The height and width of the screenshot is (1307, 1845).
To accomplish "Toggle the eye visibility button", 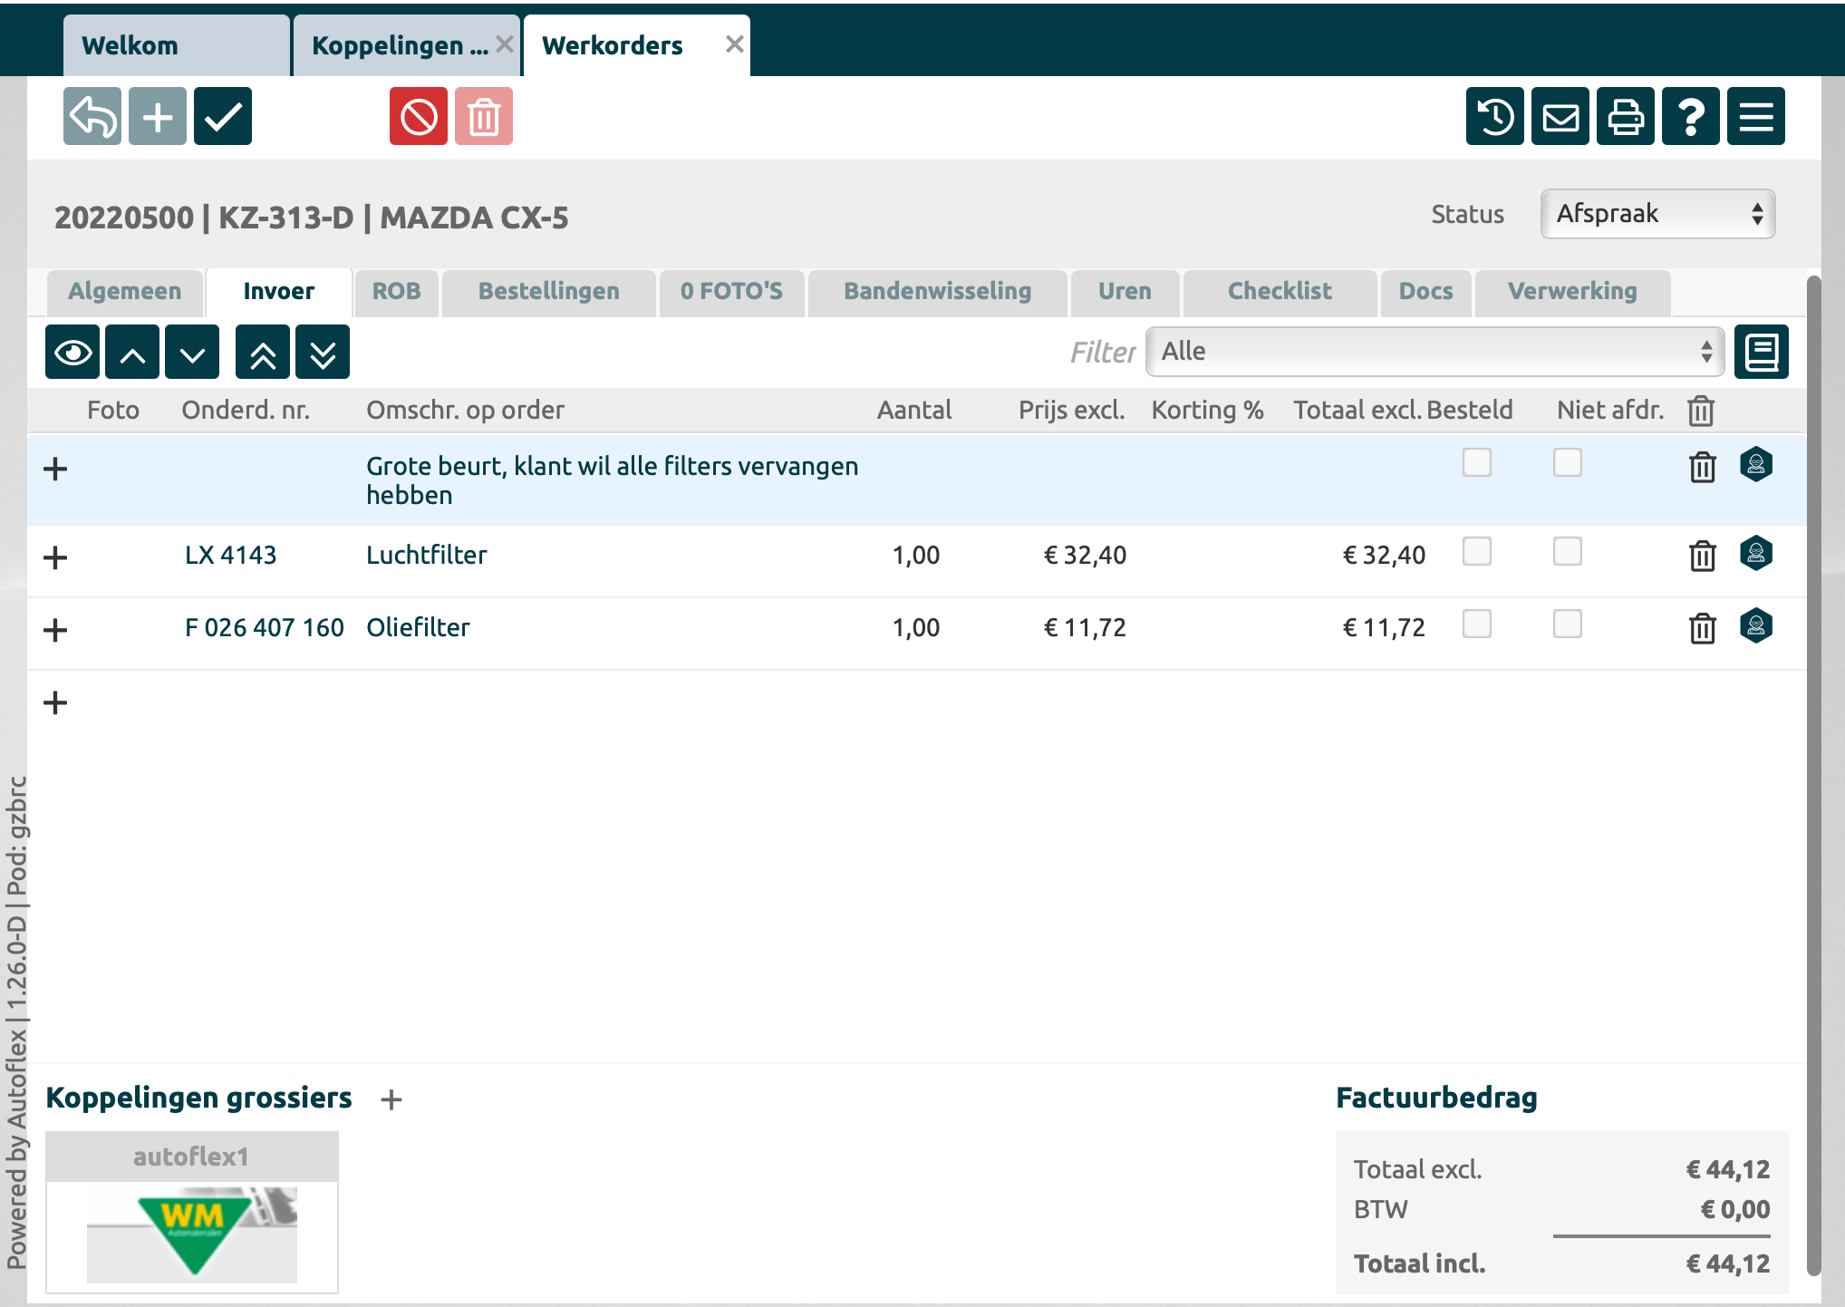I will click(x=72, y=353).
